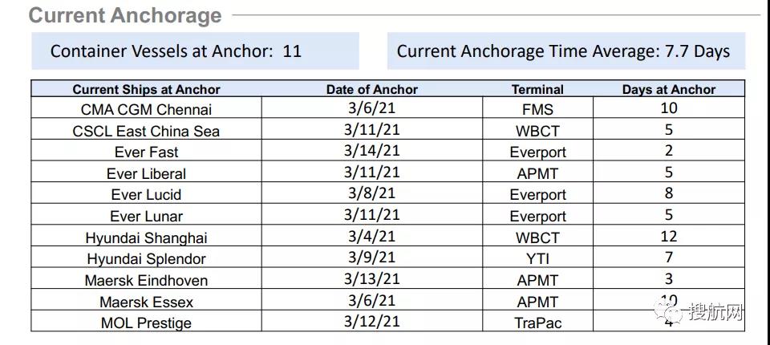The image size is (770, 345).
Task: Click the Date of Anchor column header
Action: [x=371, y=90]
